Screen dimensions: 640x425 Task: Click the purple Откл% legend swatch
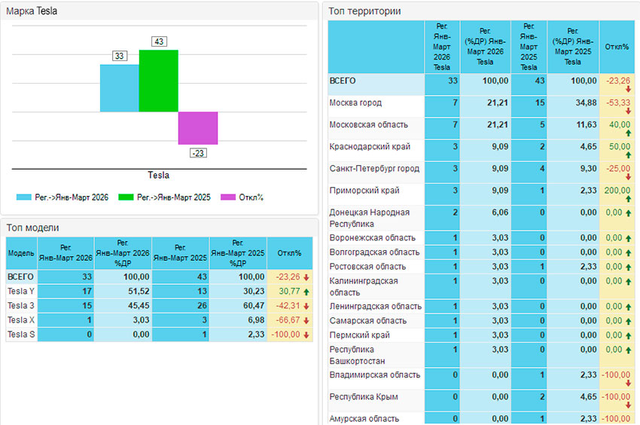click(x=228, y=197)
